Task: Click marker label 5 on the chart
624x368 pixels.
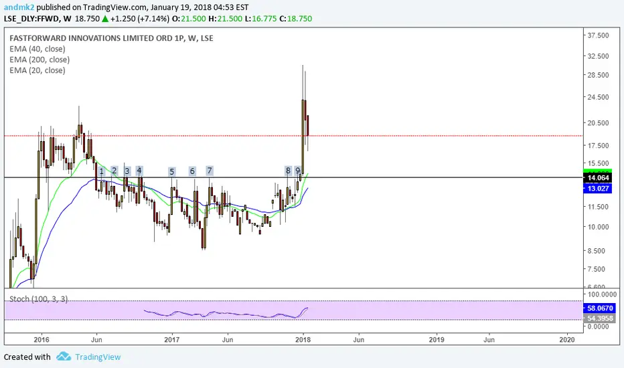Action: click(171, 171)
